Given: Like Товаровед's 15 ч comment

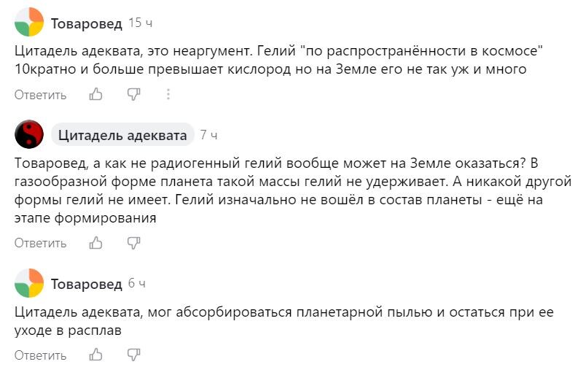Looking at the screenshot, I should pos(95,94).
